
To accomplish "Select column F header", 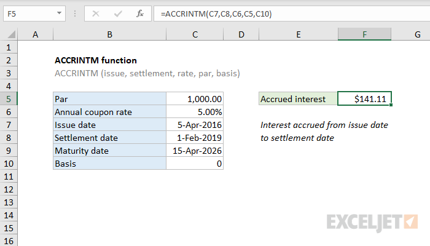I will pyautogui.click(x=364, y=34).
